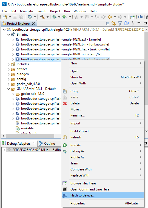Select bootloader-storage-spiflash-single-1024k.axf binary
Screen dimensions: 148x208
click(x=61, y=39)
